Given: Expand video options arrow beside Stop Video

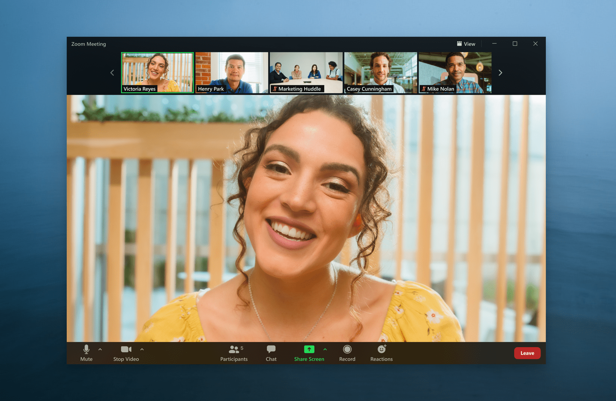Looking at the screenshot, I should (x=142, y=349).
